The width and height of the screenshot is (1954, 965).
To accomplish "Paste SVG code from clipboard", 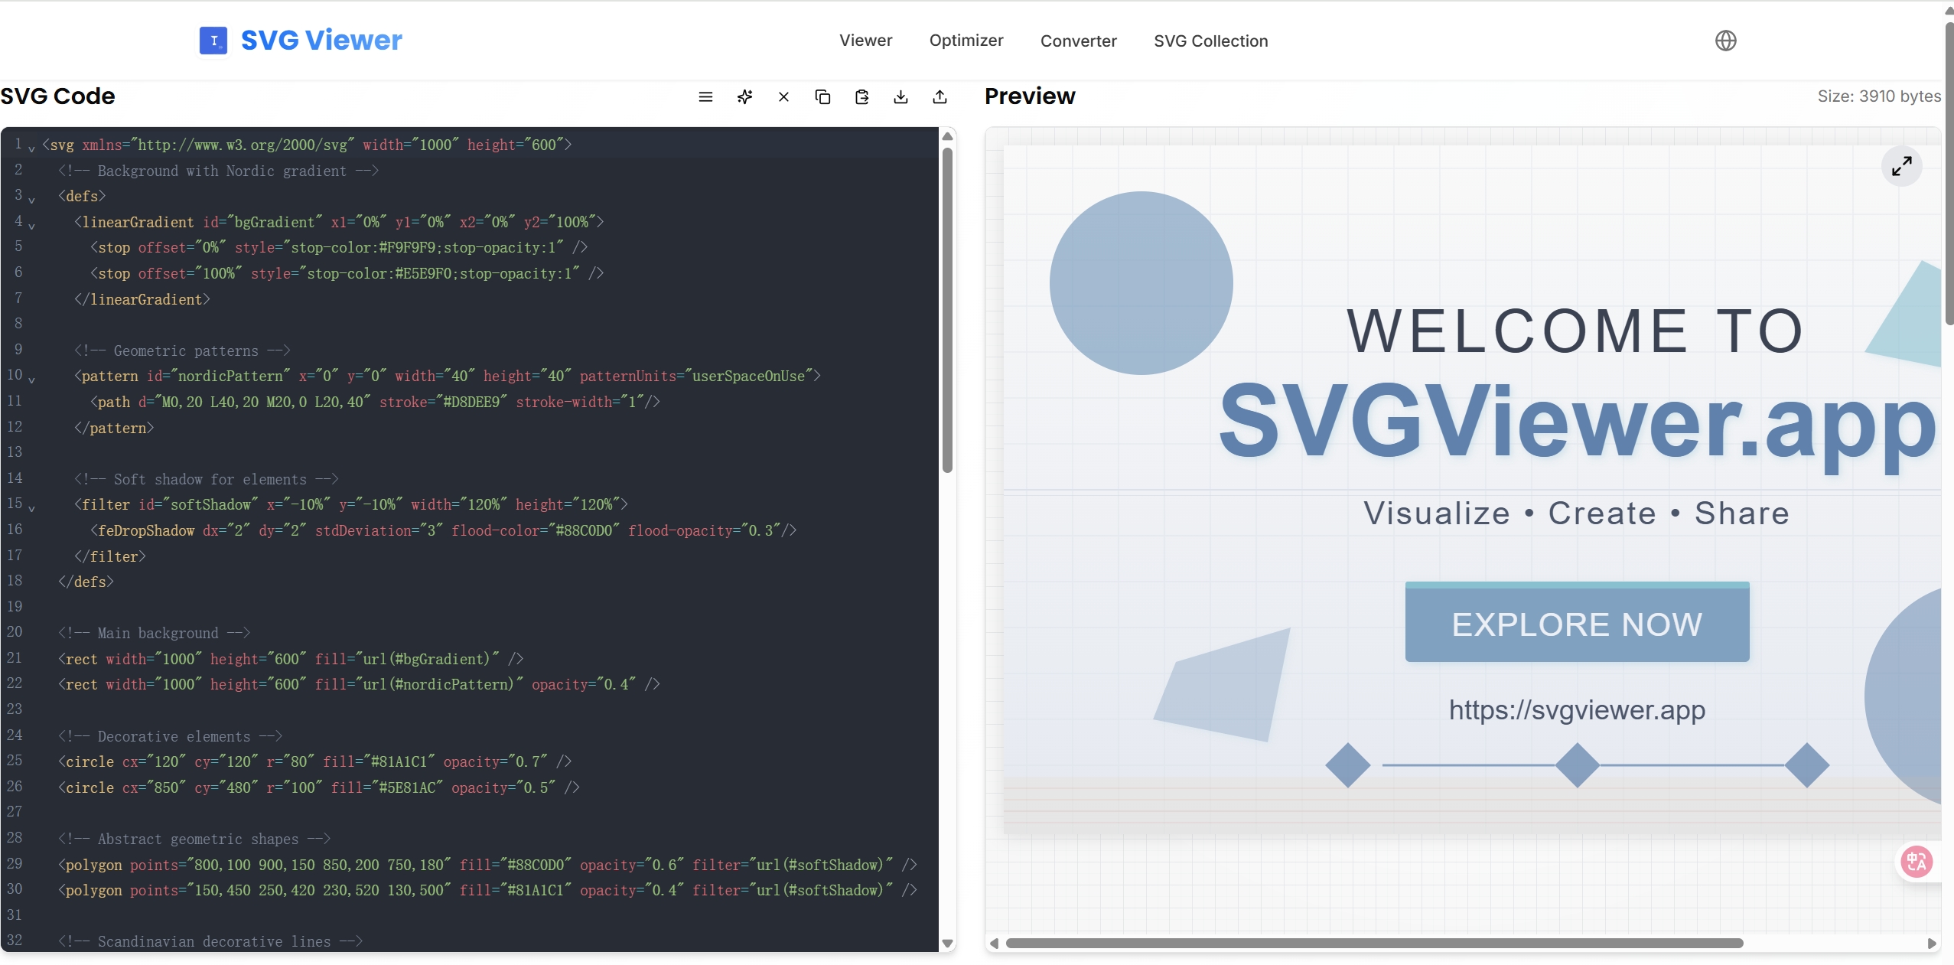I will [861, 96].
